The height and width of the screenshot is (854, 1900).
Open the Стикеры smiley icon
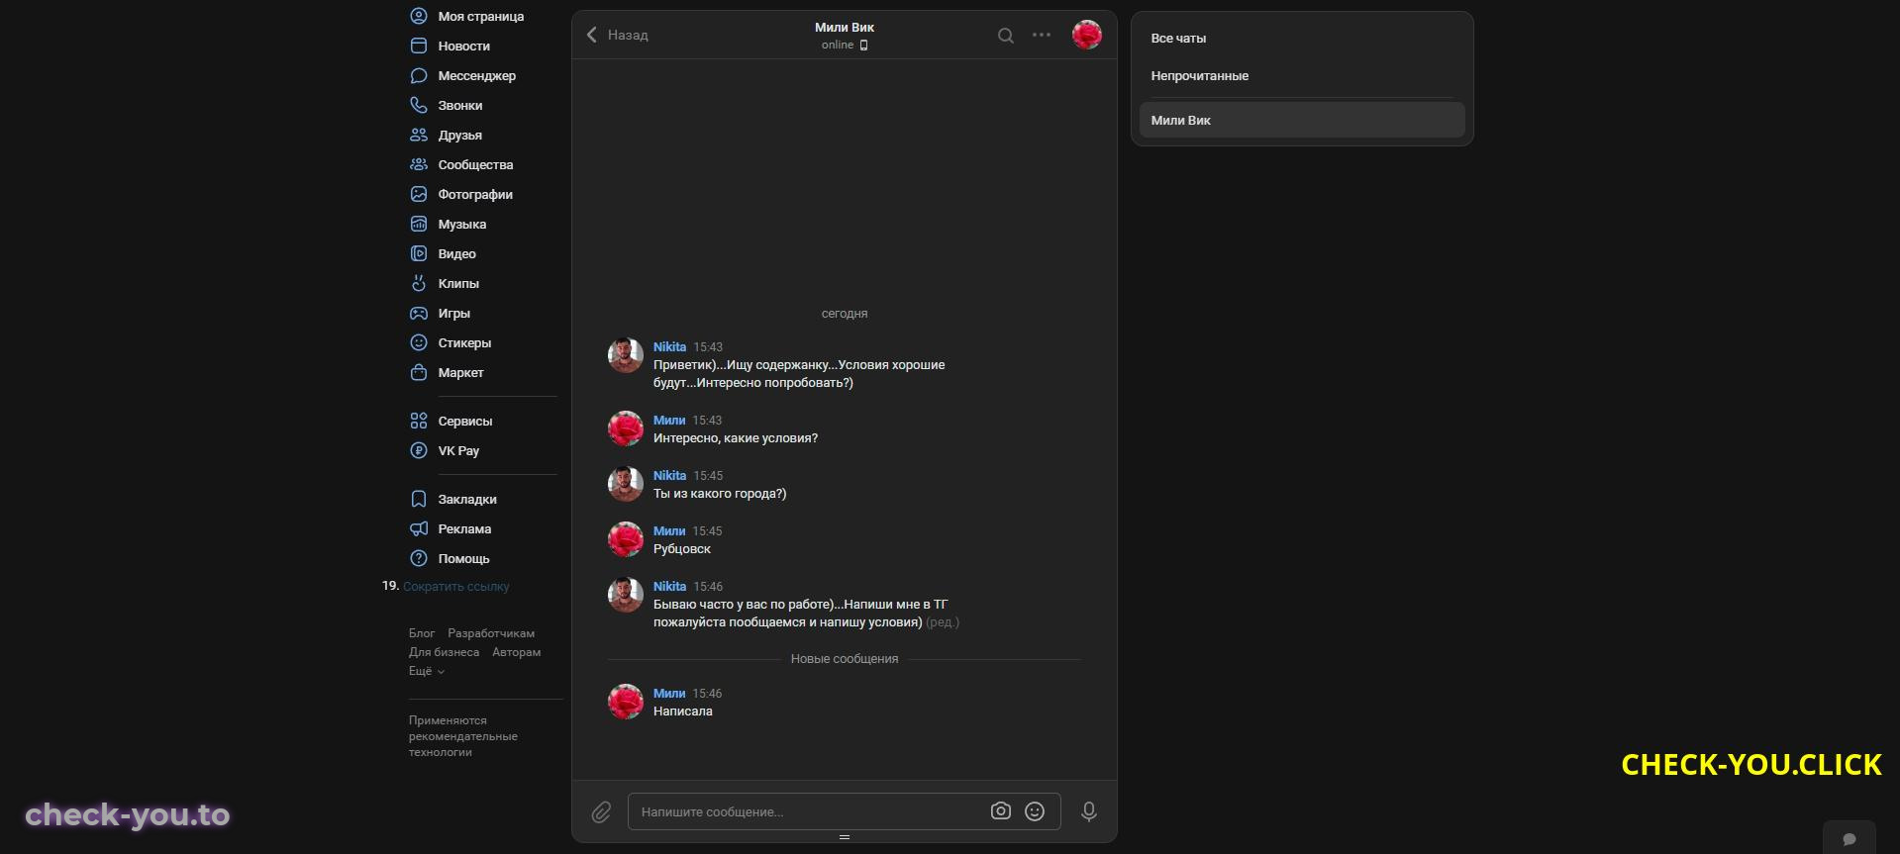pyautogui.click(x=419, y=342)
